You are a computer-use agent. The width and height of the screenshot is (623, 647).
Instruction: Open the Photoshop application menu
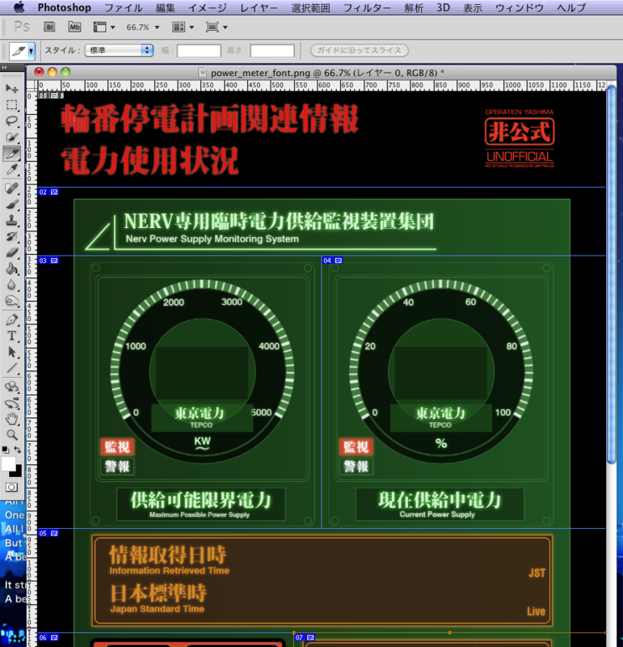coord(65,7)
